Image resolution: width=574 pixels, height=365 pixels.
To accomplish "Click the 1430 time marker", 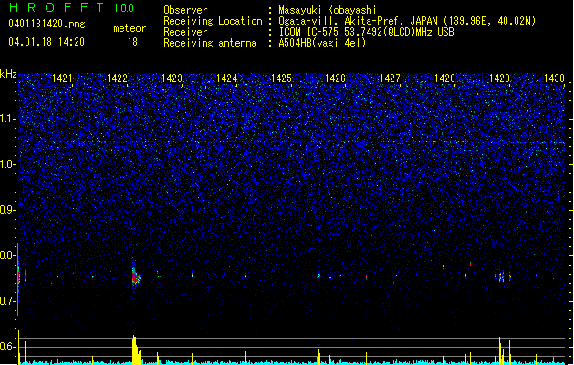I will pyautogui.click(x=554, y=78).
